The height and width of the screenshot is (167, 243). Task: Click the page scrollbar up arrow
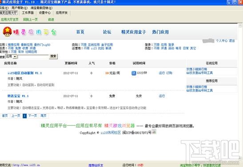point(240,26)
